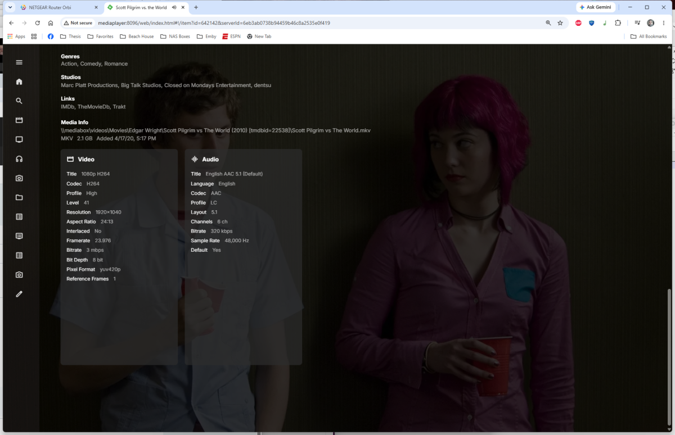This screenshot has width=675, height=435.
Task: Open Emby search with magnifier sidebar icon
Action: tap(19, 101)
